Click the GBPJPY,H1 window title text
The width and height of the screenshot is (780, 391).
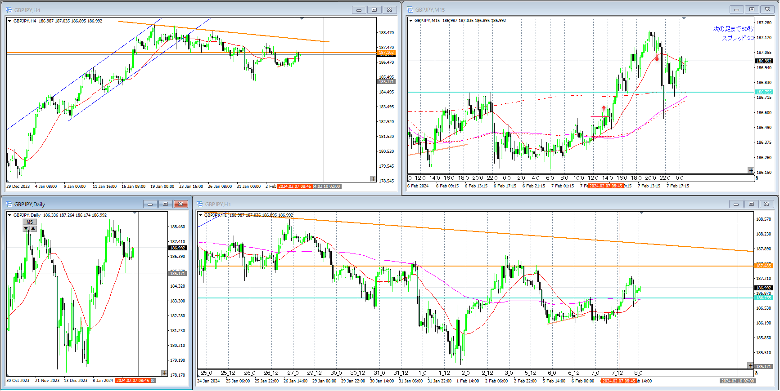[218, 204]
